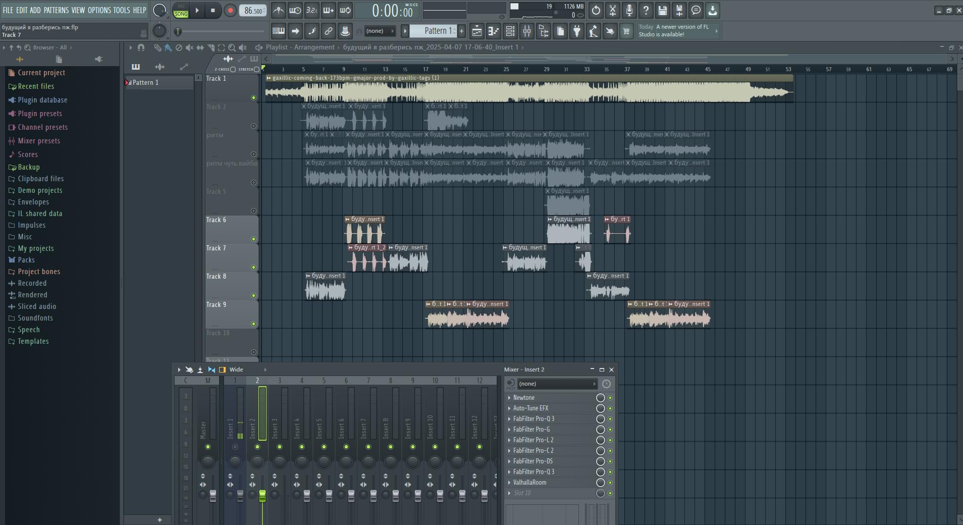The width and height of the screenshot is (963, 525).
Task: Expand the Newtone effect slot arrow
Action: click(509, 398)
